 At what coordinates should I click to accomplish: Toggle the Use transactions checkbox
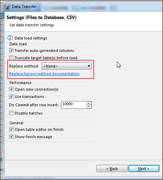pyautogui.click(x=11, y=96)
